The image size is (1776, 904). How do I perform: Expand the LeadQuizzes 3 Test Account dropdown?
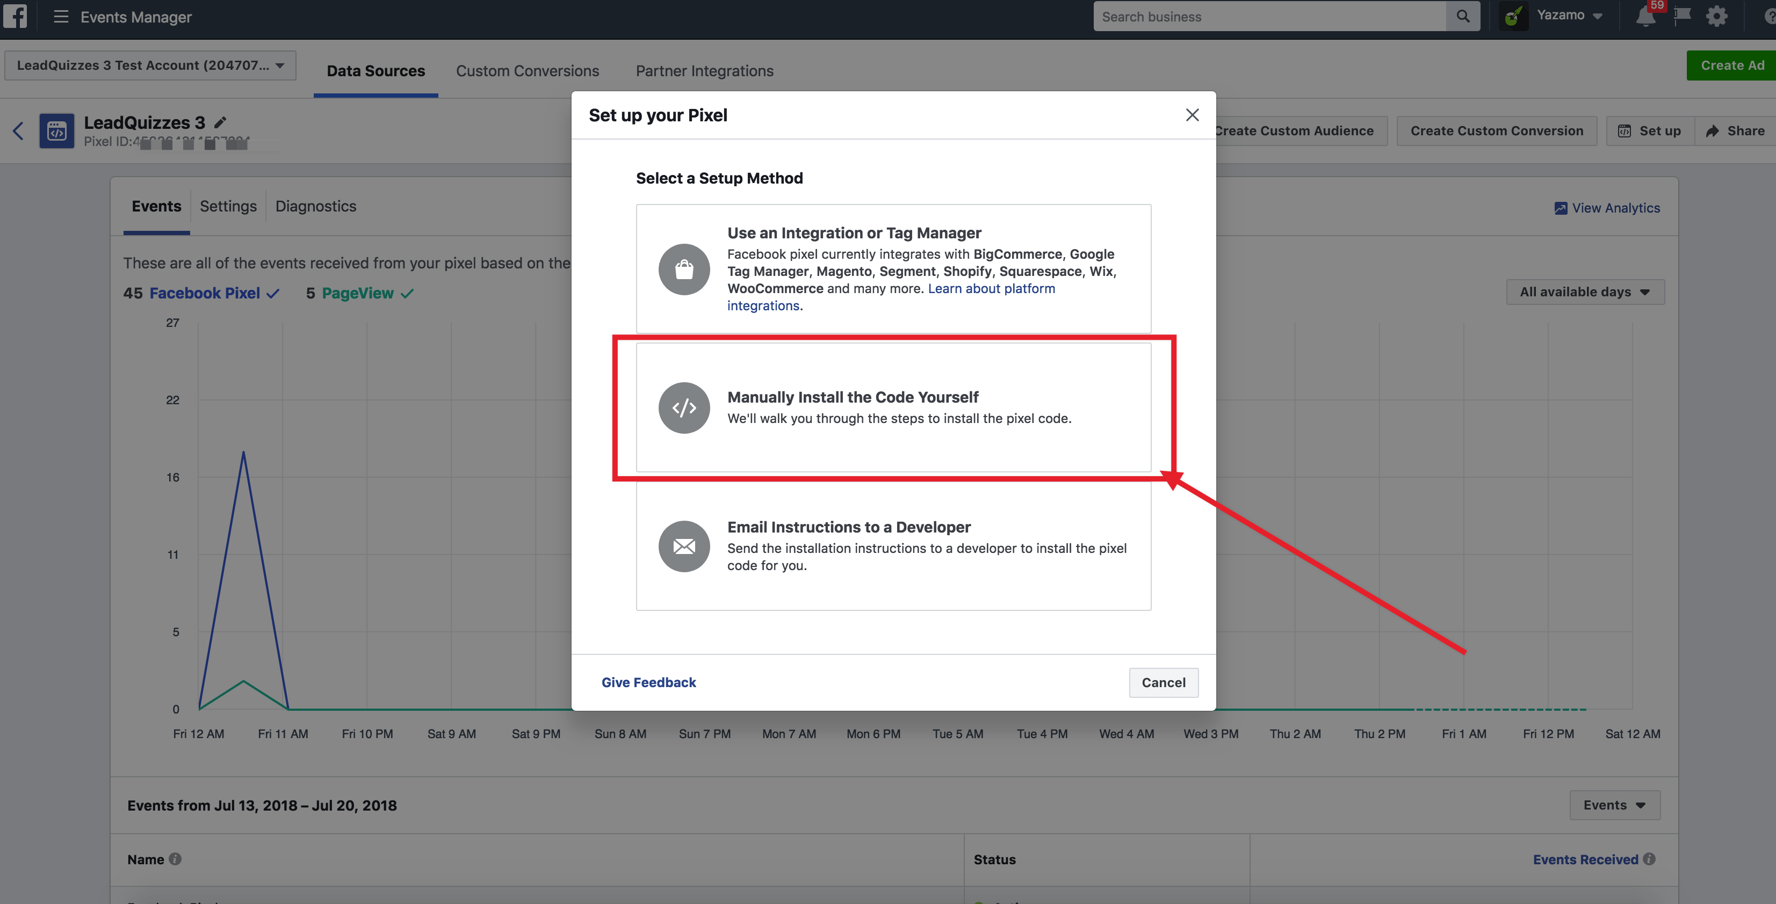coord(150,65)
